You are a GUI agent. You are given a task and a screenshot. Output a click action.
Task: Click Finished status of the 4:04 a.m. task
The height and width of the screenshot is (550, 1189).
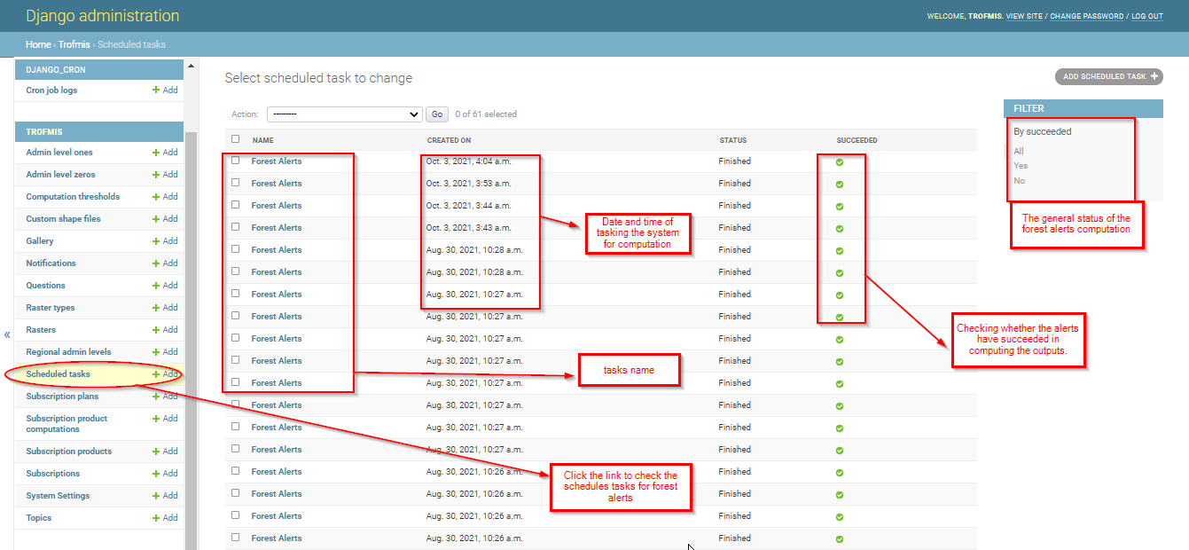pyautogui.click(x=735, y=161)
